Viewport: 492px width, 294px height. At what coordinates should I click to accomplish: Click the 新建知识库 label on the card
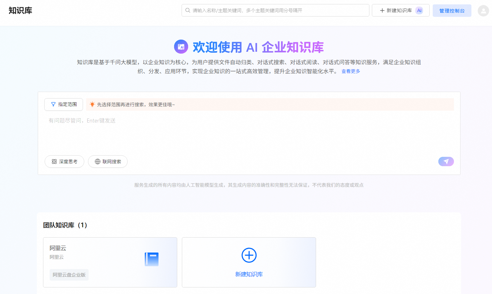[x=249, y=274]
